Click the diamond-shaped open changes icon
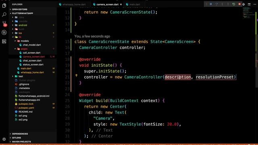258x145 pixels. click(x=243, y=4)
